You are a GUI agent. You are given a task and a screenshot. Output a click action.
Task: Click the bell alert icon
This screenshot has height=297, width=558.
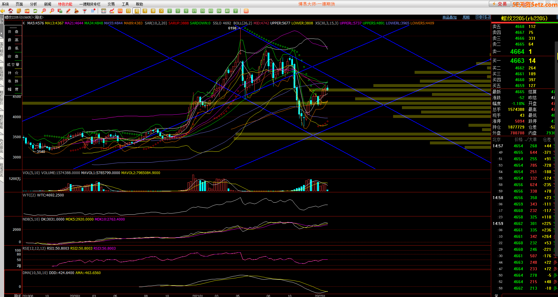(x=77, y=11)
